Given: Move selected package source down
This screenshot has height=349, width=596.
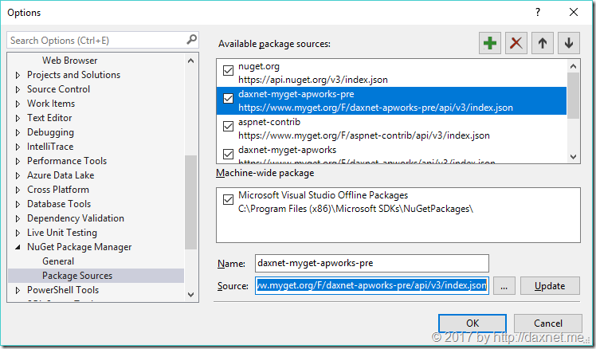Looking at the screenshot, I should [569, 43].
